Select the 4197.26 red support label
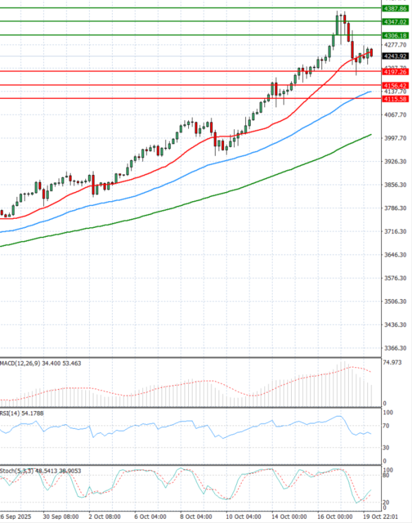Screen dimensions: 412x523 click(x=396, y=71)
